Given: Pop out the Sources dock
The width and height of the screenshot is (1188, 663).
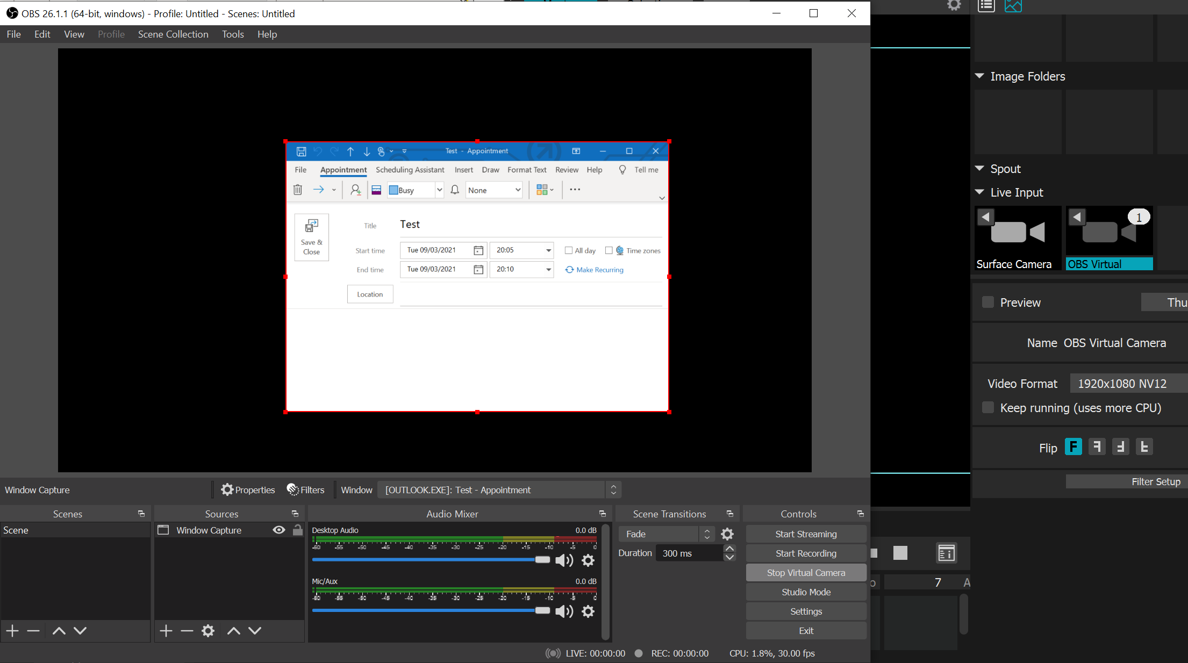Looking at the screenshot, I should click(x=295, y=514).
